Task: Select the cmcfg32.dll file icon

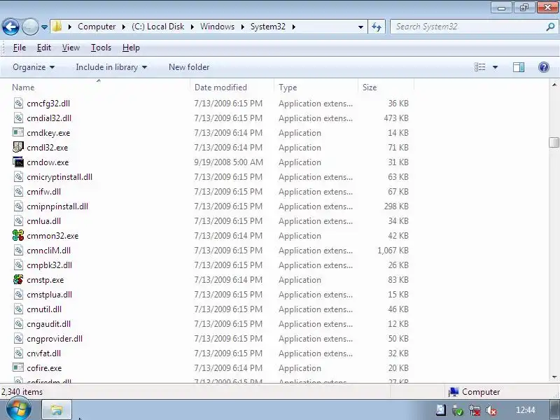Action: click(18, 103)
